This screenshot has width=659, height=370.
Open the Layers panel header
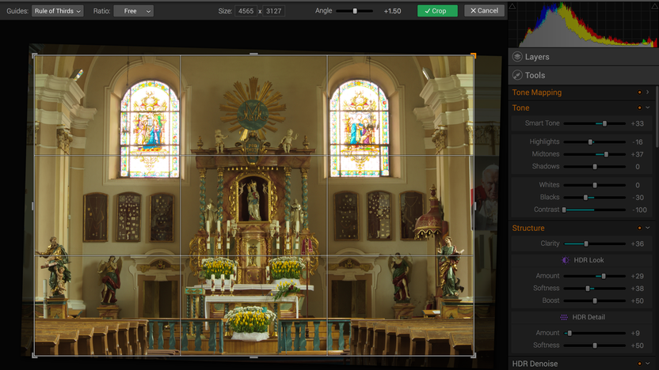(583, 57)
